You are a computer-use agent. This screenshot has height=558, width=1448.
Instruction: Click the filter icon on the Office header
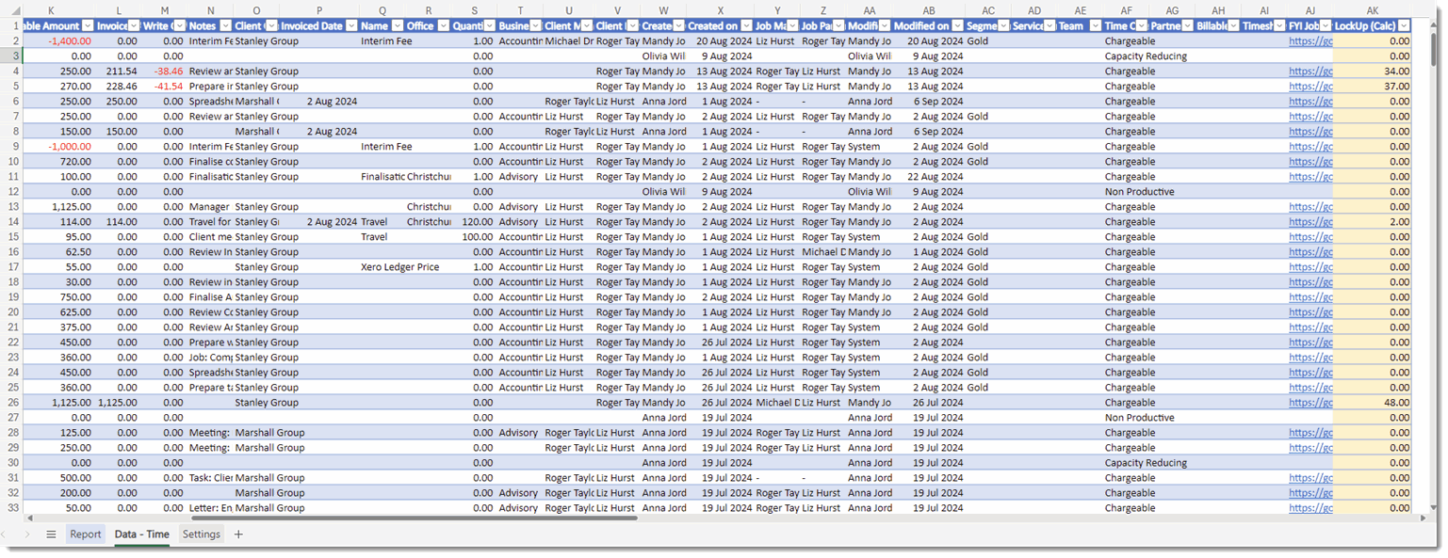click(x=445, y=25)
